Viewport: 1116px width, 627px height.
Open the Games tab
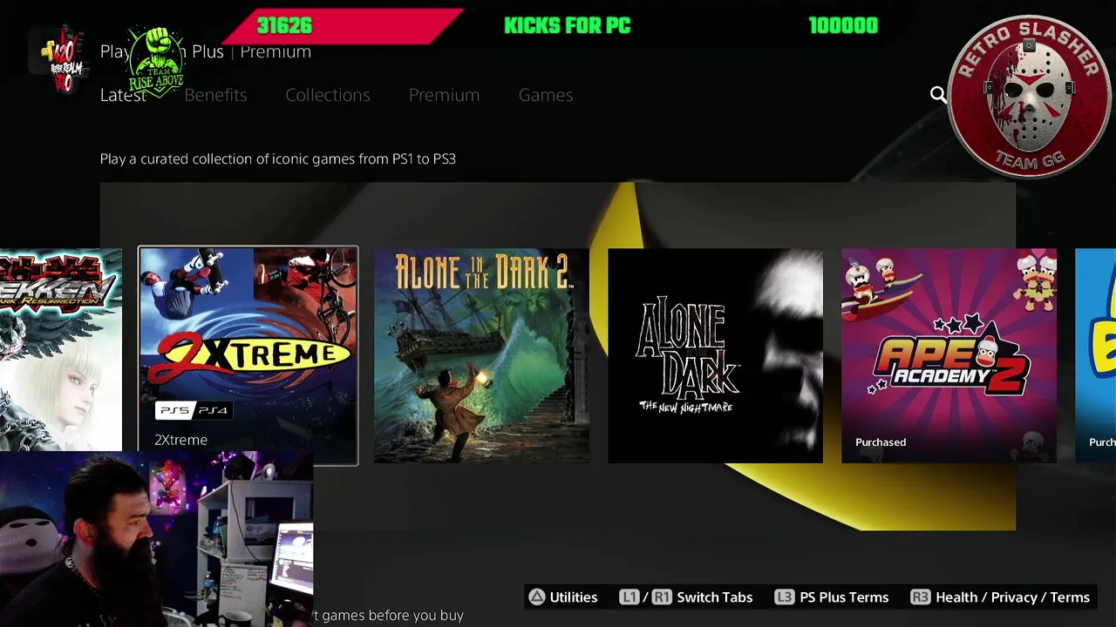click(x=546, y=95)
